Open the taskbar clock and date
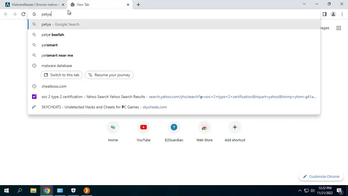 (x=325, y=191)
